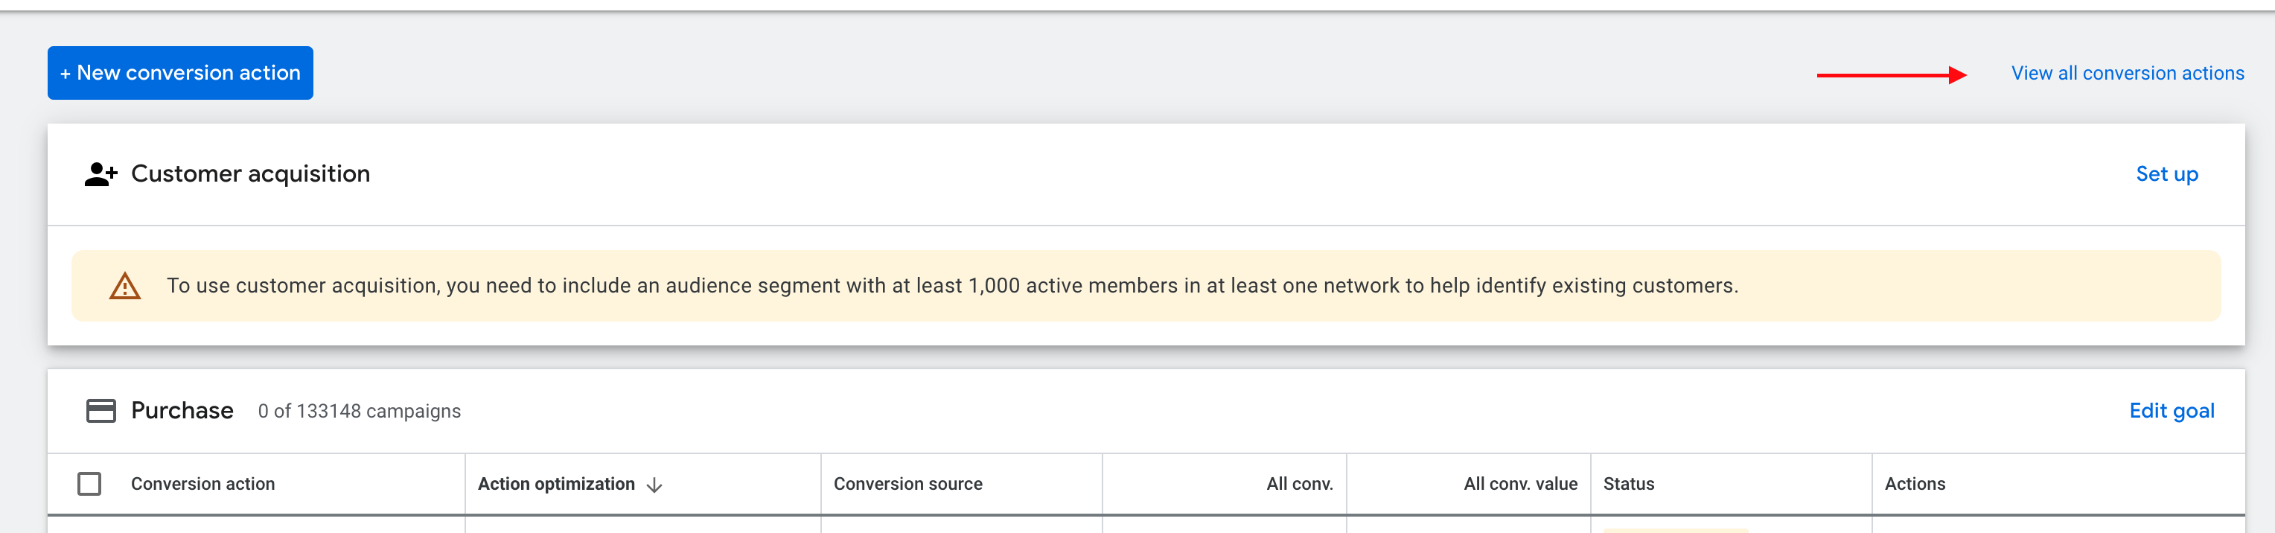Screen dimensions: 2275x533
Task: Click the Actions column header
Action: [1914, 484]
